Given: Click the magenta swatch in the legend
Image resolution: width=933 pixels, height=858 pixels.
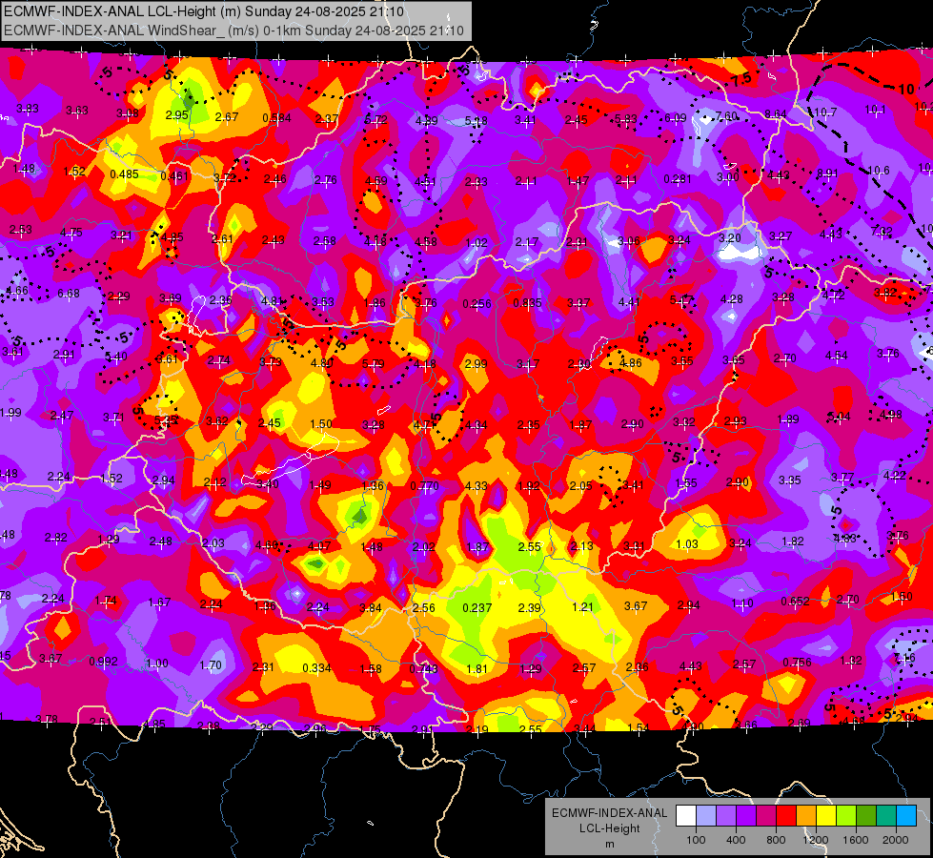Looking at the screenshot, I should click(766, 816).
